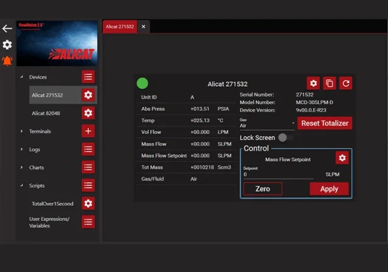The height and width of the screenshot is (272, 388).
Task: Open the alarm bell notifications
Action: [x=7, y=61]
